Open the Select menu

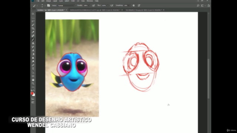click(67, 1)
